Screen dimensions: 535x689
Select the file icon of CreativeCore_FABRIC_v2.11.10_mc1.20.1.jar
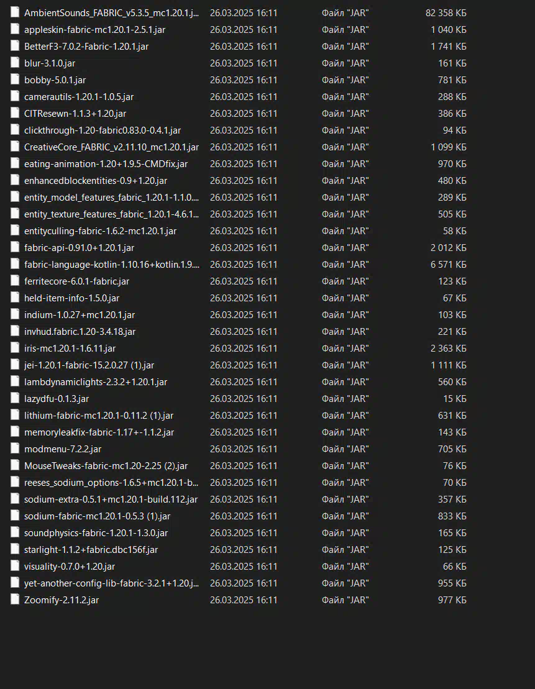(x=15, y=147)
